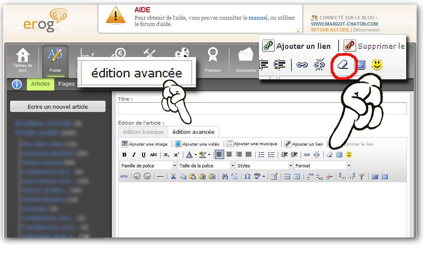431x253 pixels.
Task: Select the Publier section icon
Action: click(x=55, y=55)
